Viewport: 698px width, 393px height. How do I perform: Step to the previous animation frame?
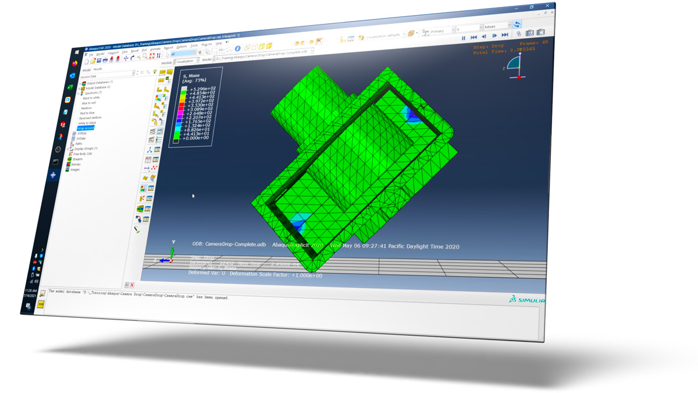pos(484,37)
